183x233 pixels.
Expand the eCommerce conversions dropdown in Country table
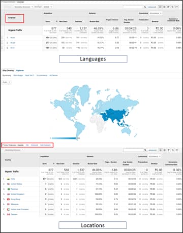point(155,156)
